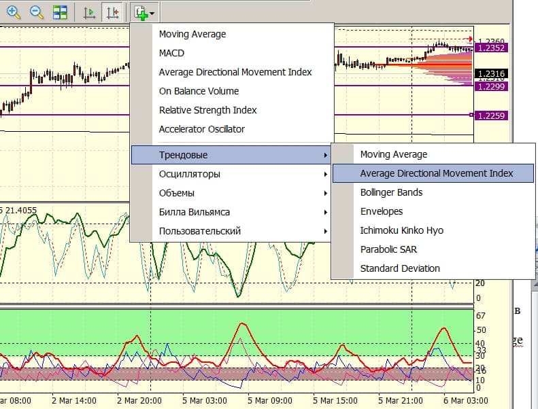Image resolution: width=538 pixels, height=409 pixels.
Task: Expand the Объемы submenu
Action: 231,193
